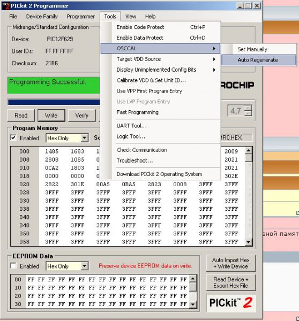This screenshot has height=321, width=299.
Task: Minimize the PICkit 2 Programmer window
Action: (240, 6)
